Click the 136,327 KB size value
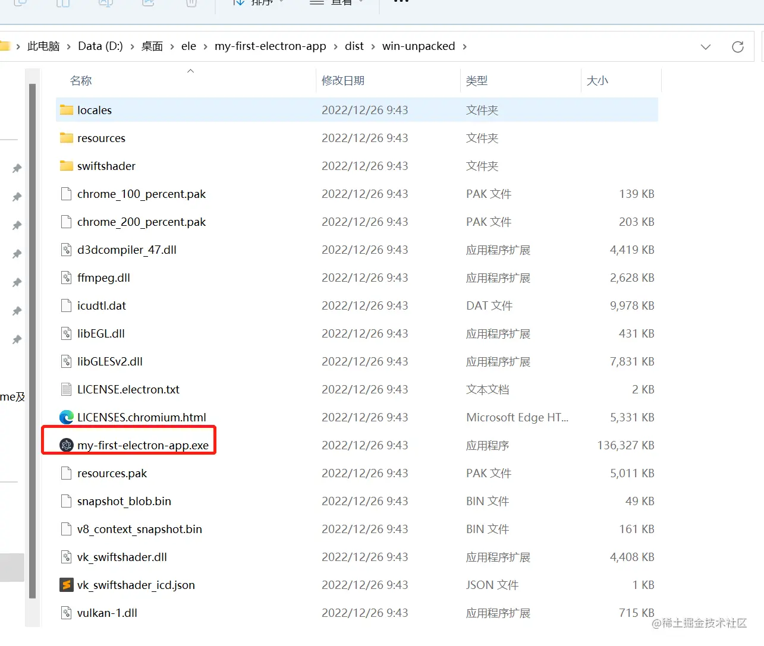 (x=625, y=445)
